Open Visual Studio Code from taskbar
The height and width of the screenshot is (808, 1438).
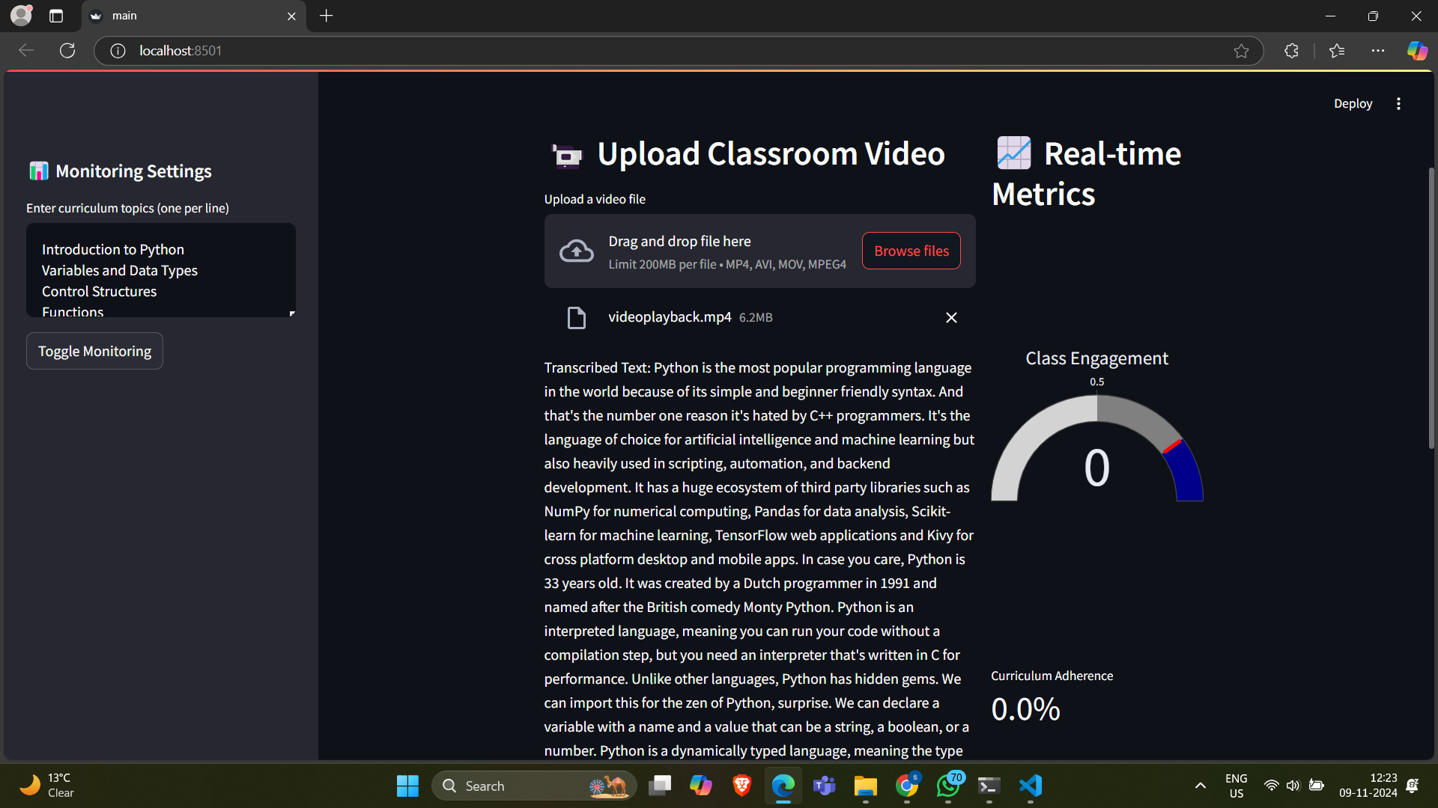[x=1031, y=786]
